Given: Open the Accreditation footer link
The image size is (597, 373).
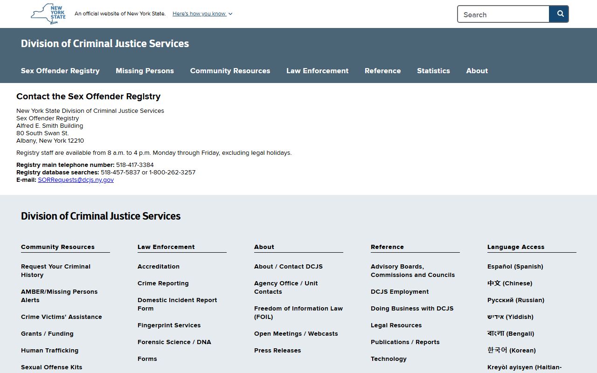Looking at the screenshot, I should 158,266.
